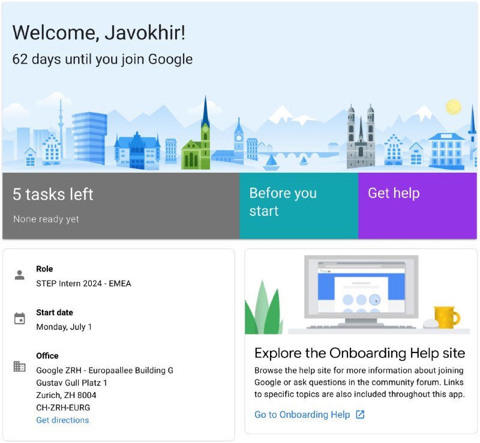The width and height of the screenshot is (480, 443).
Task: Click the Welcome, Javokhir! heading
Action: [98, 32]
